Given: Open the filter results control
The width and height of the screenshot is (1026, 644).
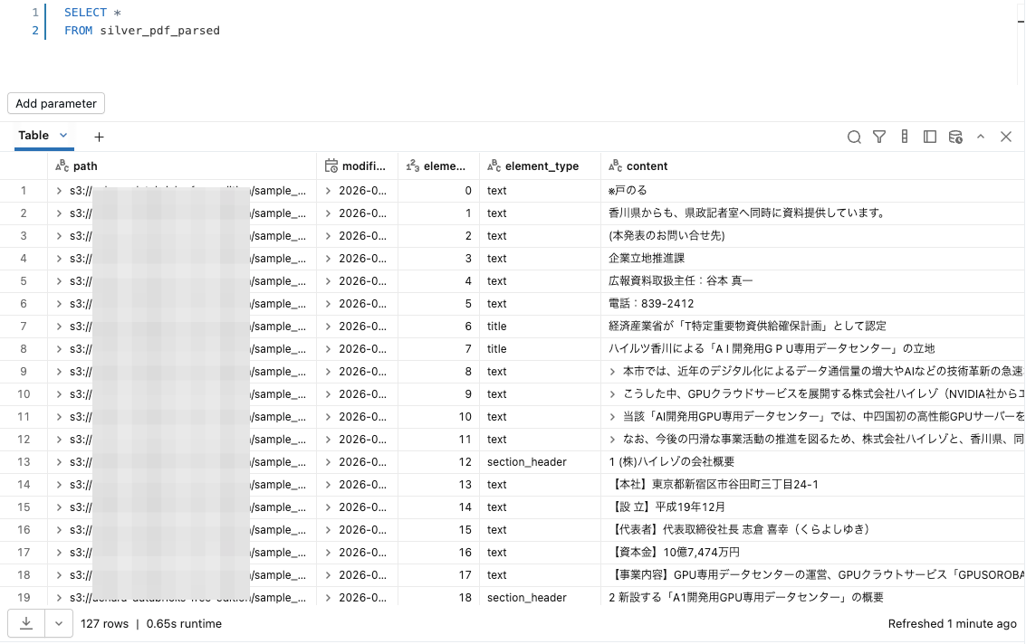Looking at the screenshot, I should coord(879,137).
